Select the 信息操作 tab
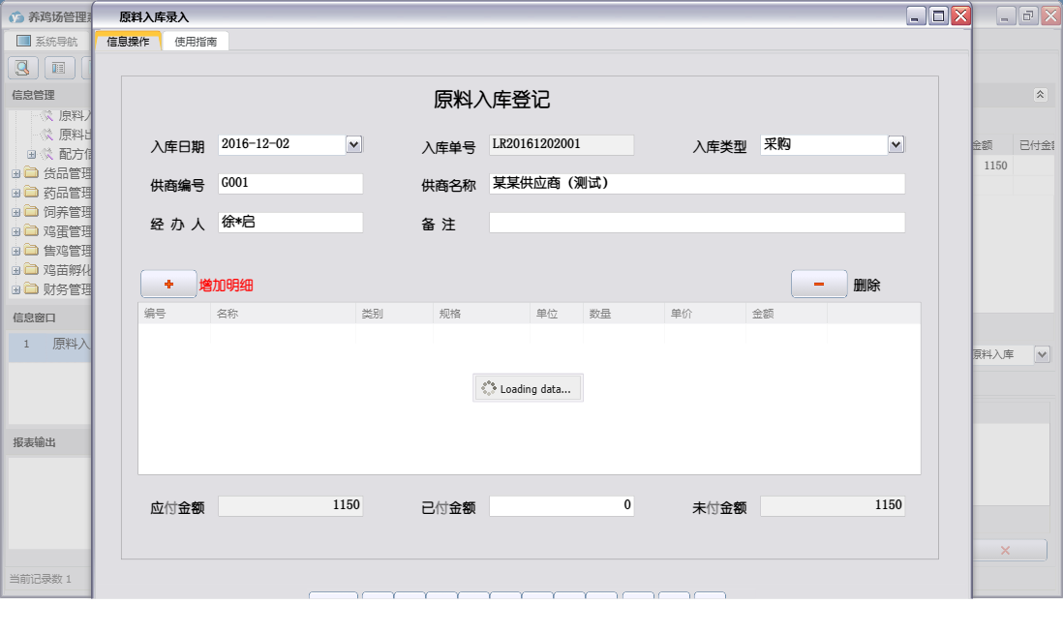The image size is (1063, 634). [129, 42]
